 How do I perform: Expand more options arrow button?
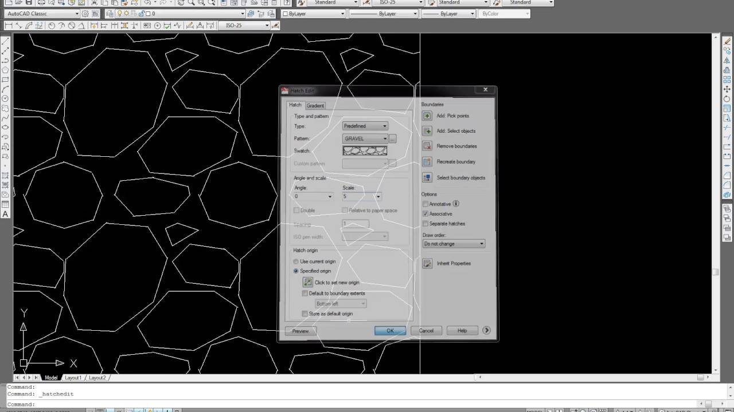pos(486,330)
